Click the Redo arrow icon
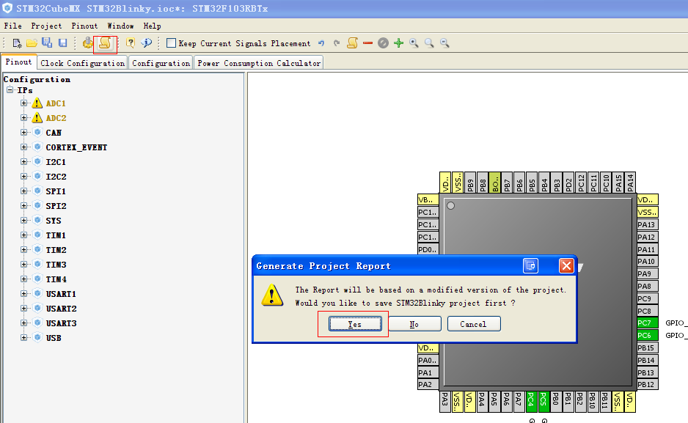The width and height of the screenshot is (688, 423). click(337, 43)
